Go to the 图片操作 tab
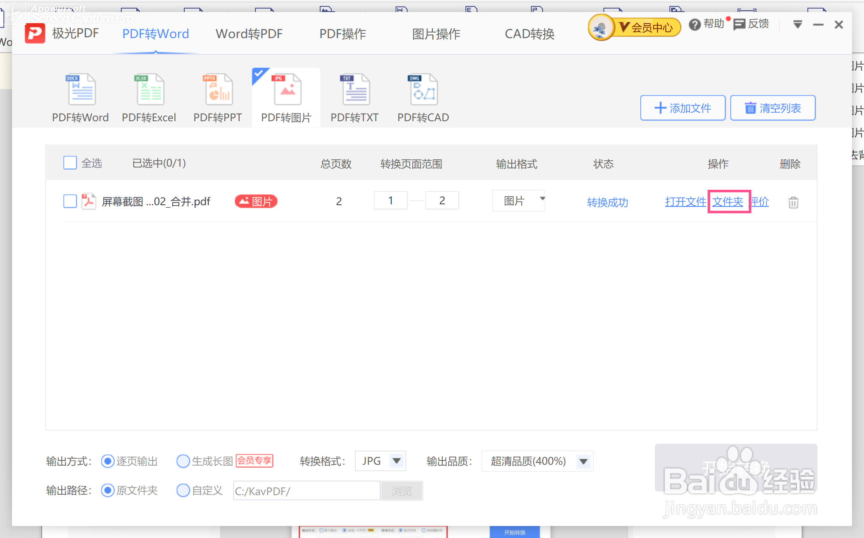Screen dimensions: 864x538 (x=436, y=34)
